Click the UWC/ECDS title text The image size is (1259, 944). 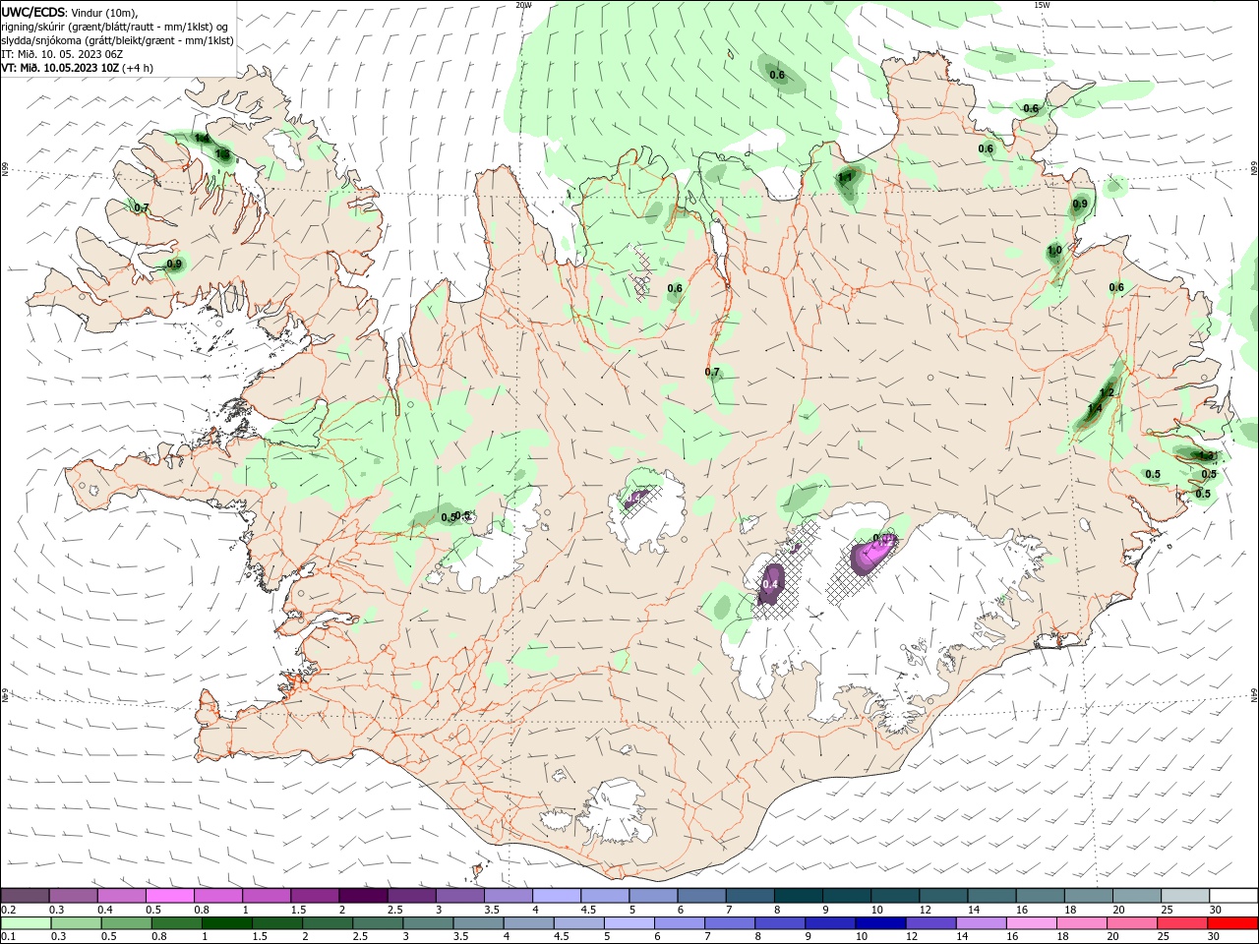point(33,12)
